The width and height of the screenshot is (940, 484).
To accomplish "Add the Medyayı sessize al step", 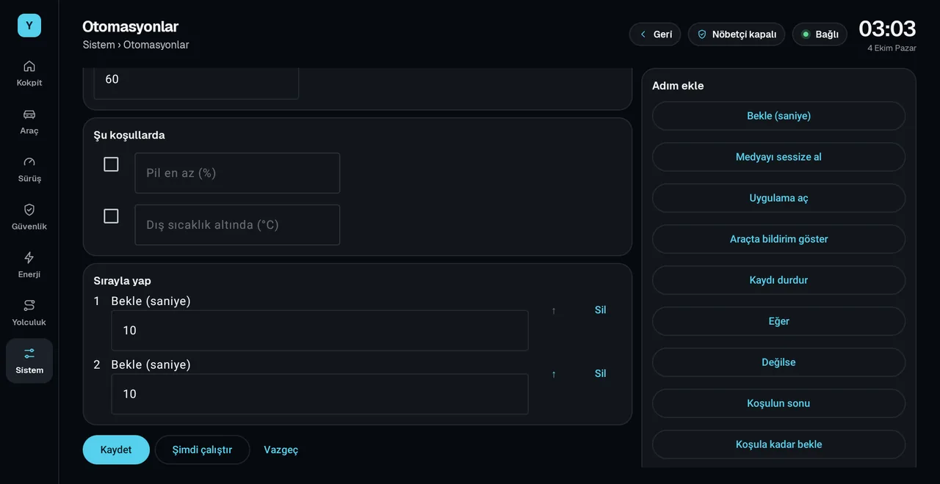I will click(x=778, y=157).
